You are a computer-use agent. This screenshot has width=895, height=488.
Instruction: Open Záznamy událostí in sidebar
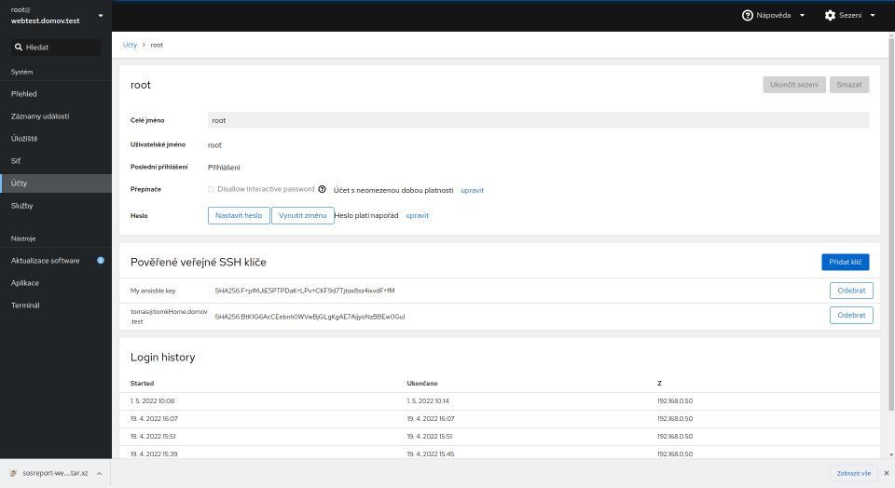[56, 116]
